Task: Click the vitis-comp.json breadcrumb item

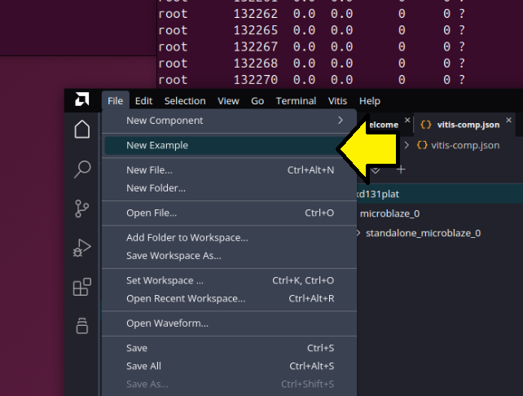Action: 458,145
